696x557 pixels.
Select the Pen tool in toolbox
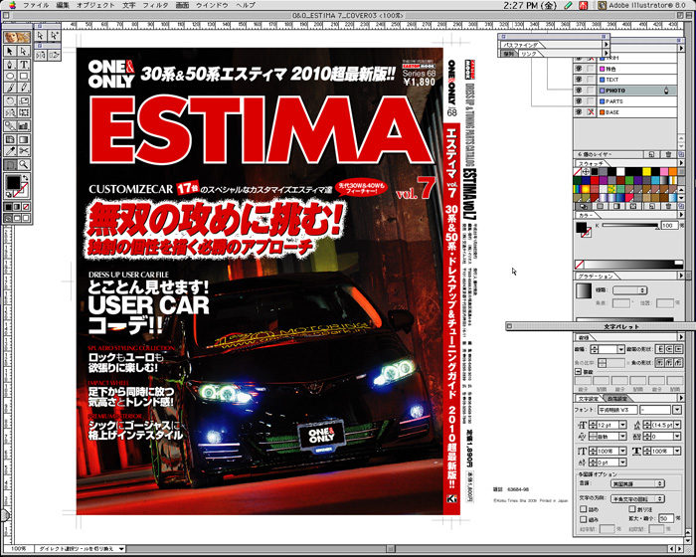[9, 64]
